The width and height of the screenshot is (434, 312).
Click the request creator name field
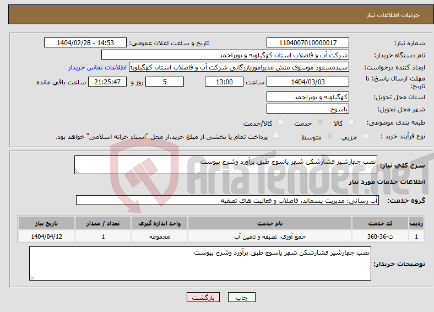[x=239, y=67]
